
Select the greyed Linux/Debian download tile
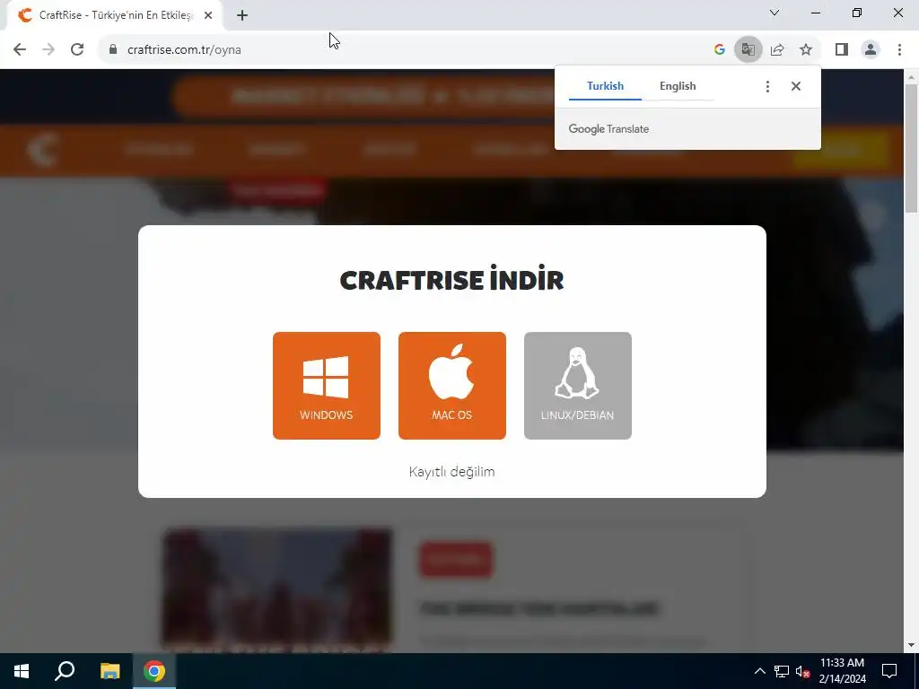(577, 386)
